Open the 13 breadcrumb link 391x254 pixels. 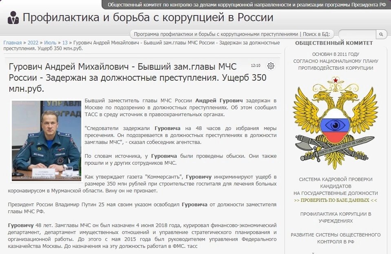click(x=65, y=43)
